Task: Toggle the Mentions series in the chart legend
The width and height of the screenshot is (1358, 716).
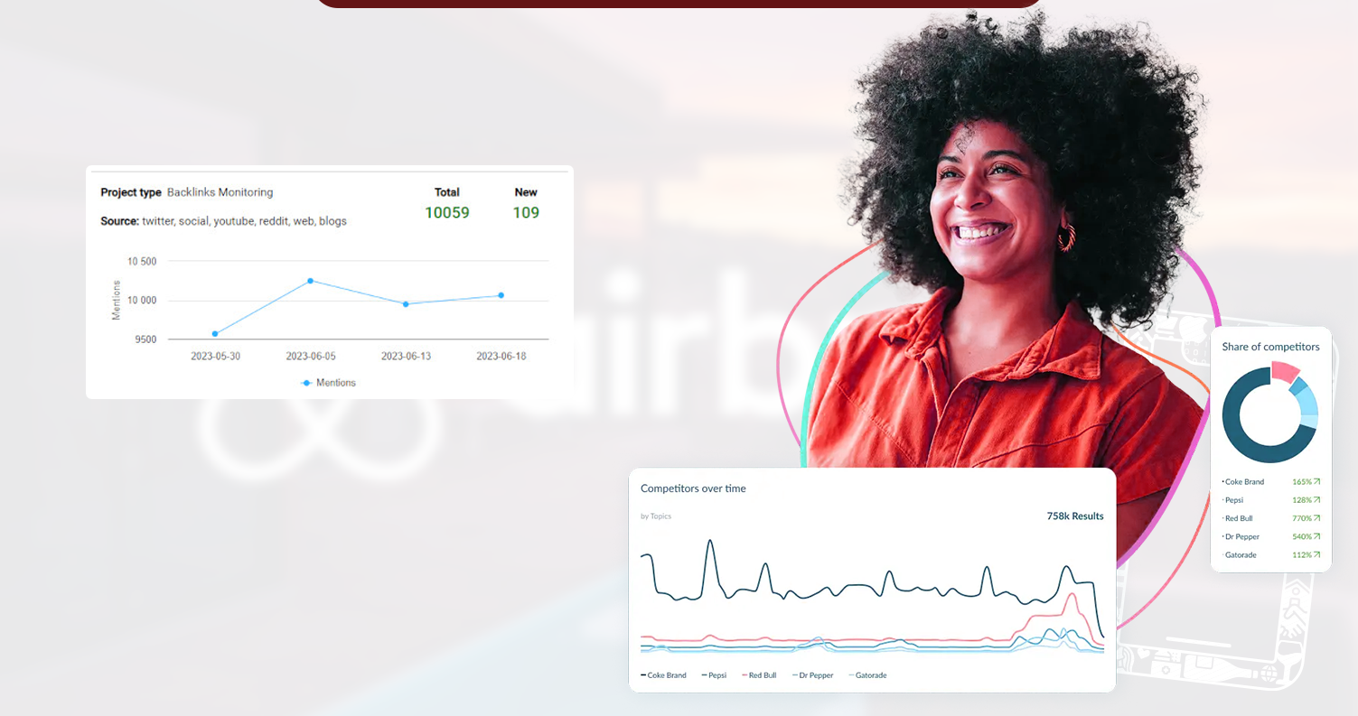Action: point(328,383)
